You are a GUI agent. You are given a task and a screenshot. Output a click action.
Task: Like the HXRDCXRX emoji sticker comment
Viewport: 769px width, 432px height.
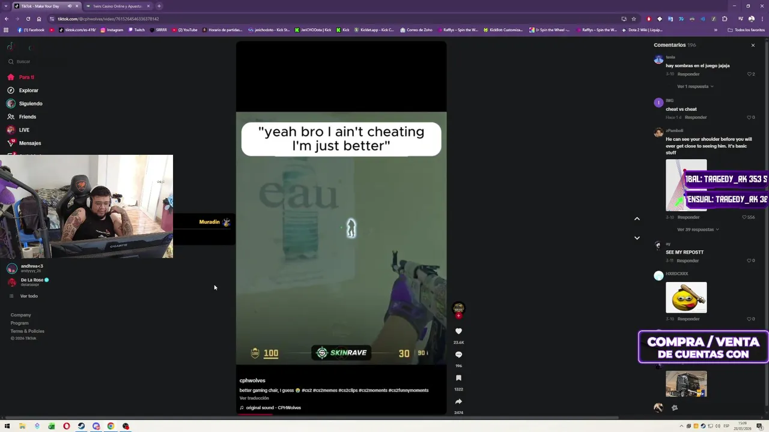[x=750, y=319]
